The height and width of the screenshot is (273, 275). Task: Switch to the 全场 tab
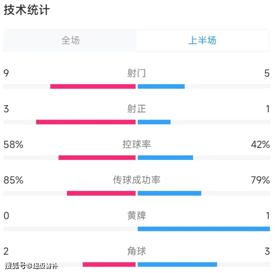70,40
